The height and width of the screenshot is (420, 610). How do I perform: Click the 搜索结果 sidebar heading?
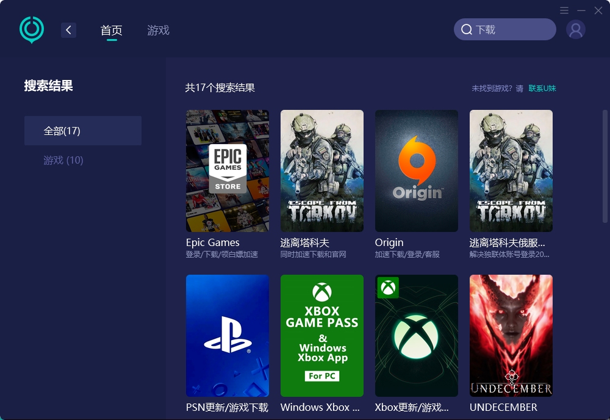[x=49, y=85]
